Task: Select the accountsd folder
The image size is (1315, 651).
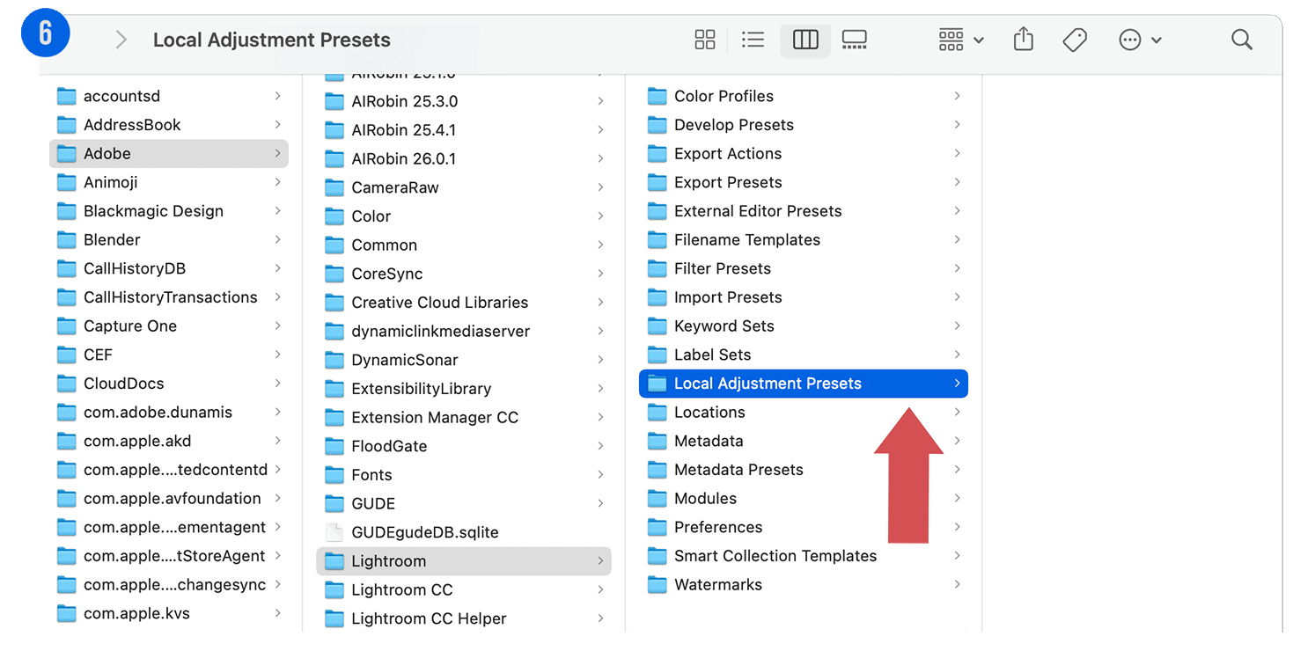Action: click(x=169, y=96)
